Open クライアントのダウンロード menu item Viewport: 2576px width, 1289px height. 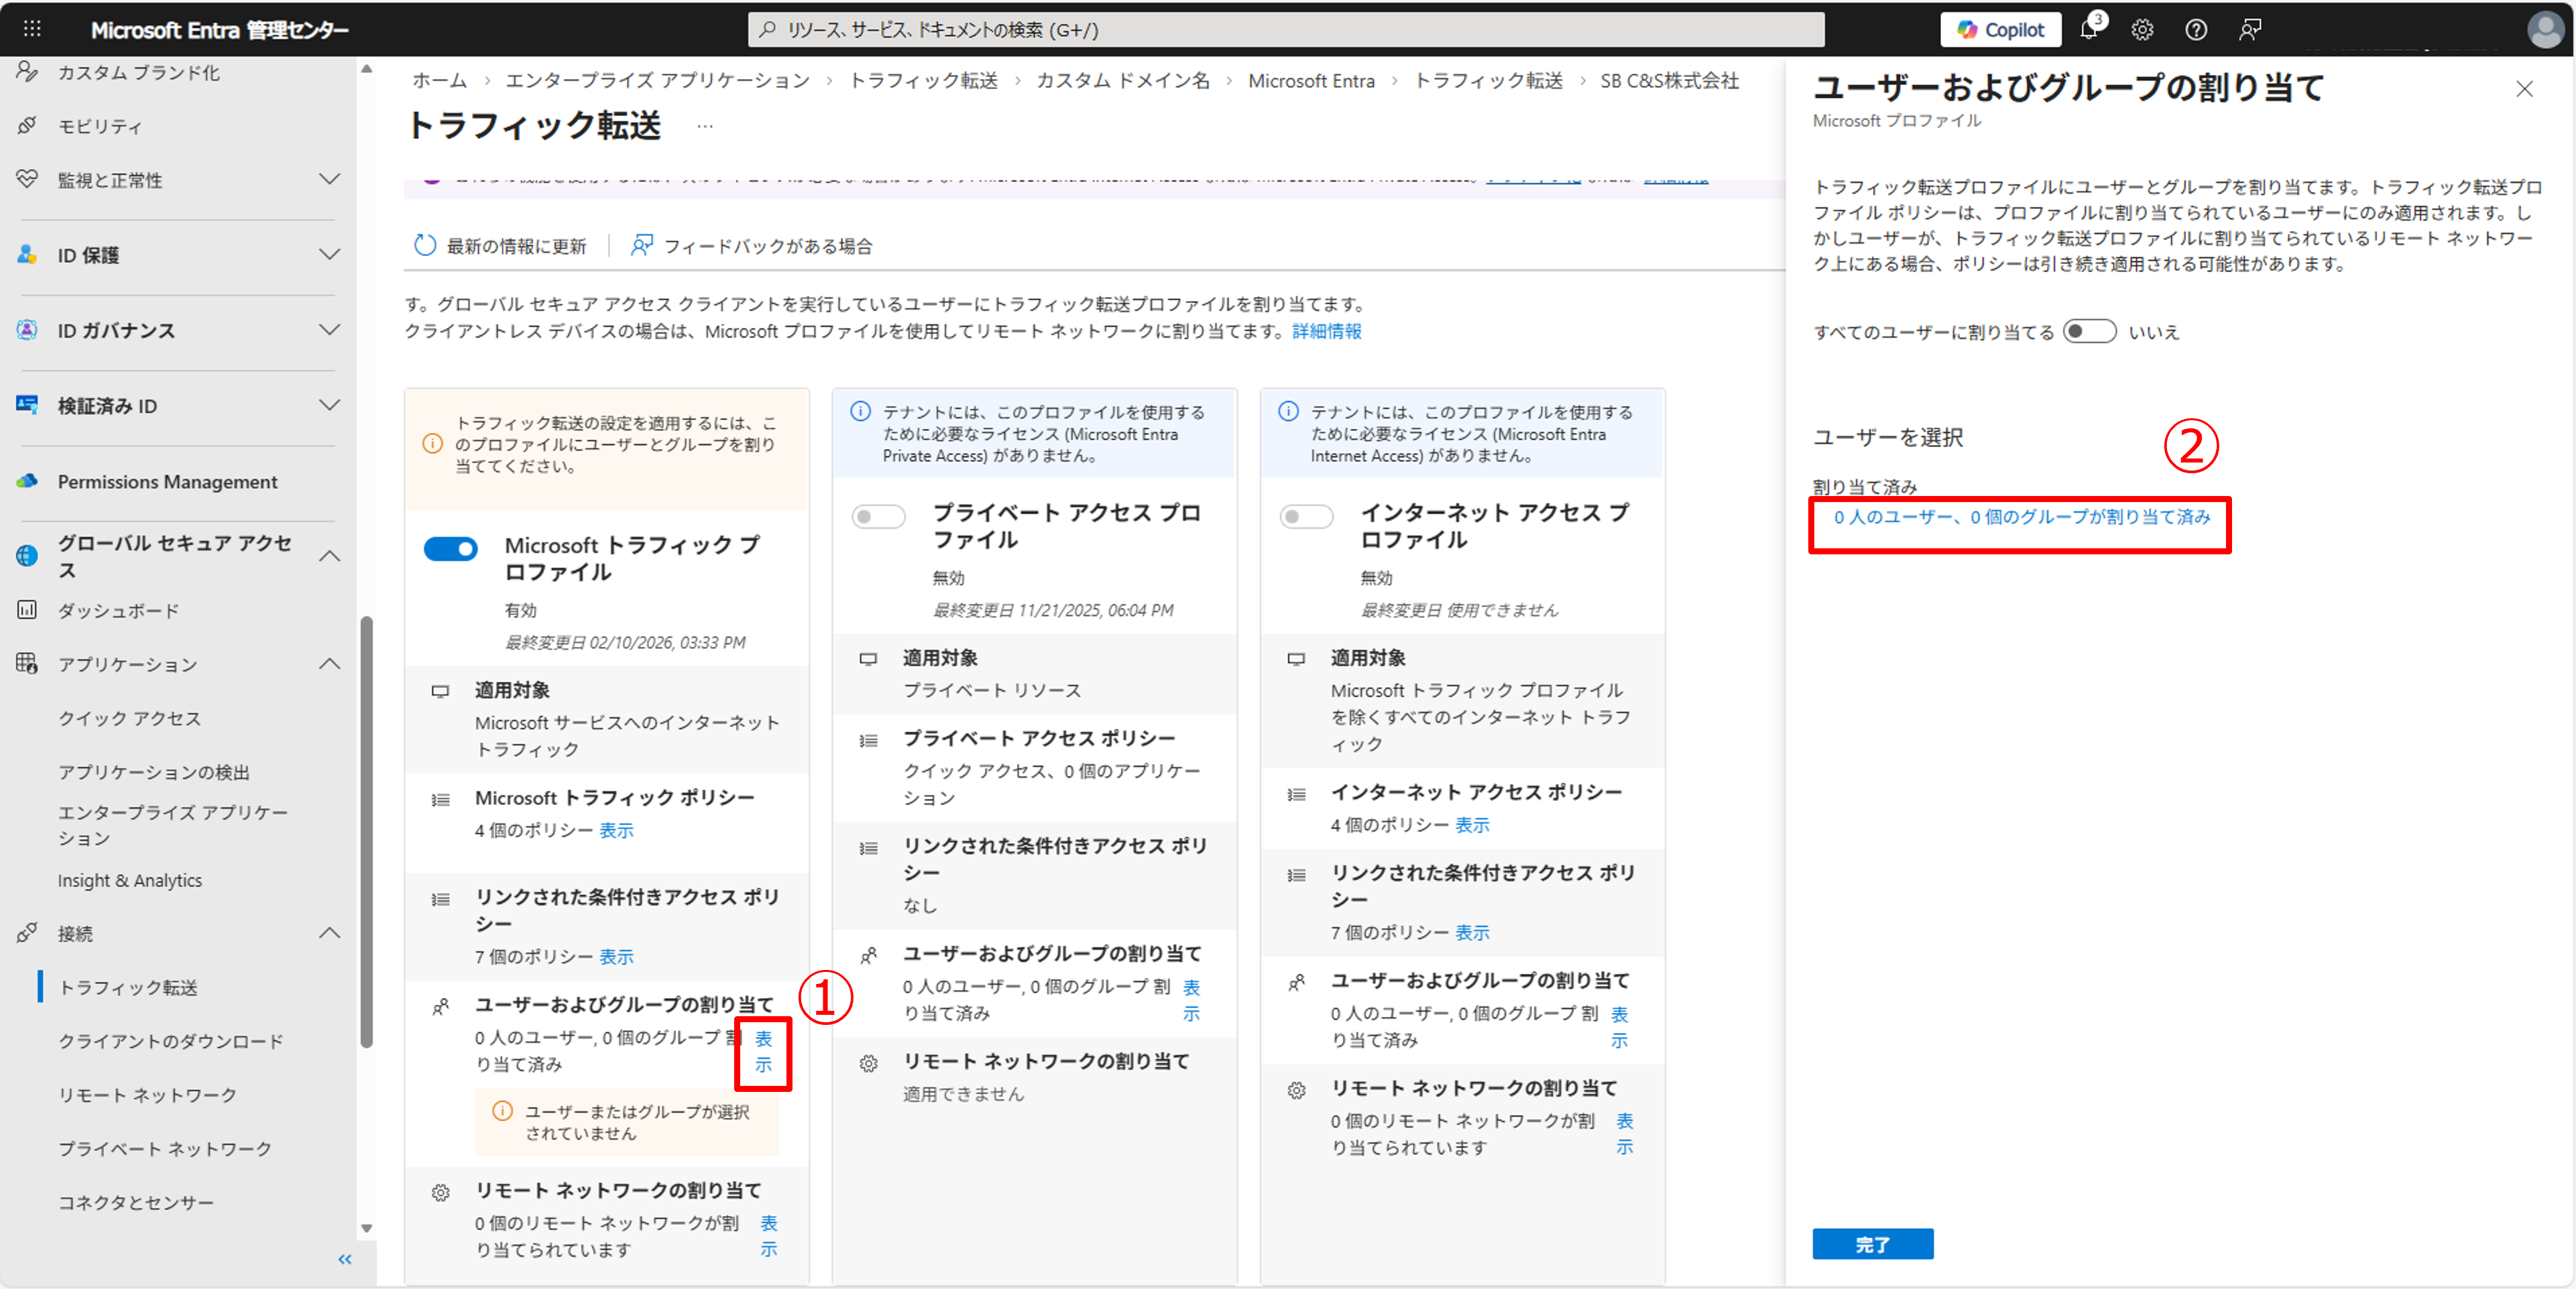click(x=170, y=1040)
